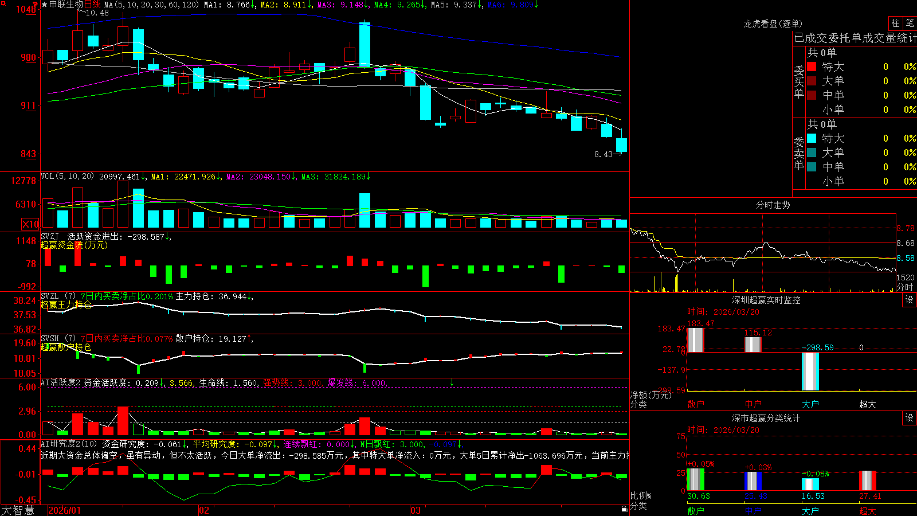Click the dark red 大单 buy-order swatch
The image size is (917, 516).
pyautogui.click(x=812, y=81)
